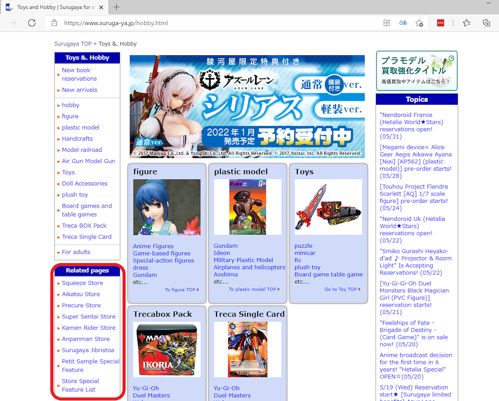This screenshot has height=401, width=499.
Task: Select hobby in the sidebar menu
Action: (x=71, y=105)
